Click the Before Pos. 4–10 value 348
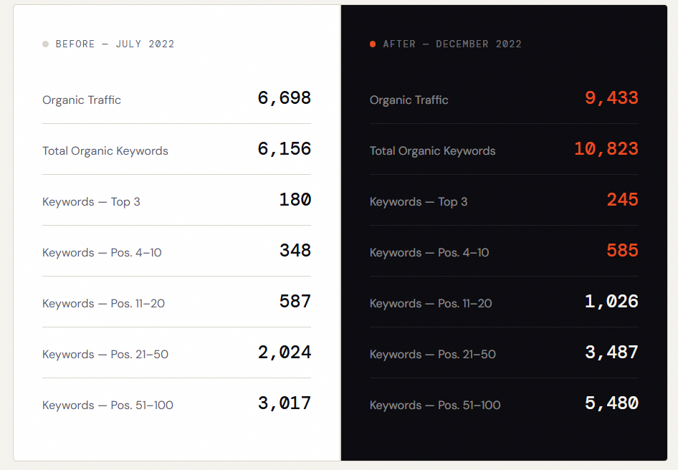The height and width of the screenshot is (470, 678). click(295, 251)
